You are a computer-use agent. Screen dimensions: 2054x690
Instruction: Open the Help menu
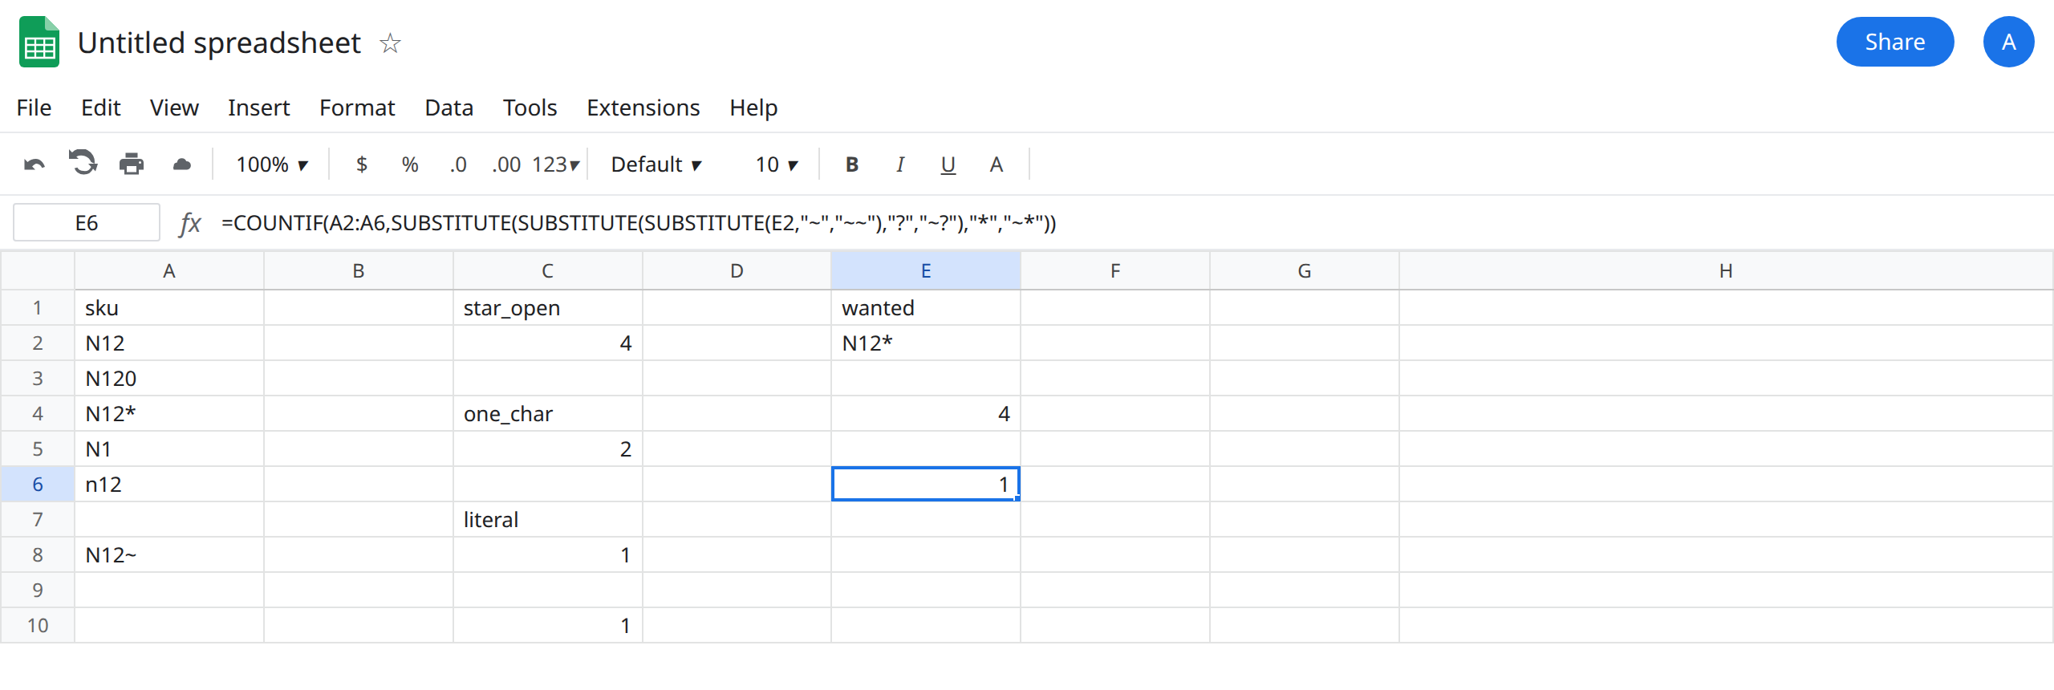(753, 108)
